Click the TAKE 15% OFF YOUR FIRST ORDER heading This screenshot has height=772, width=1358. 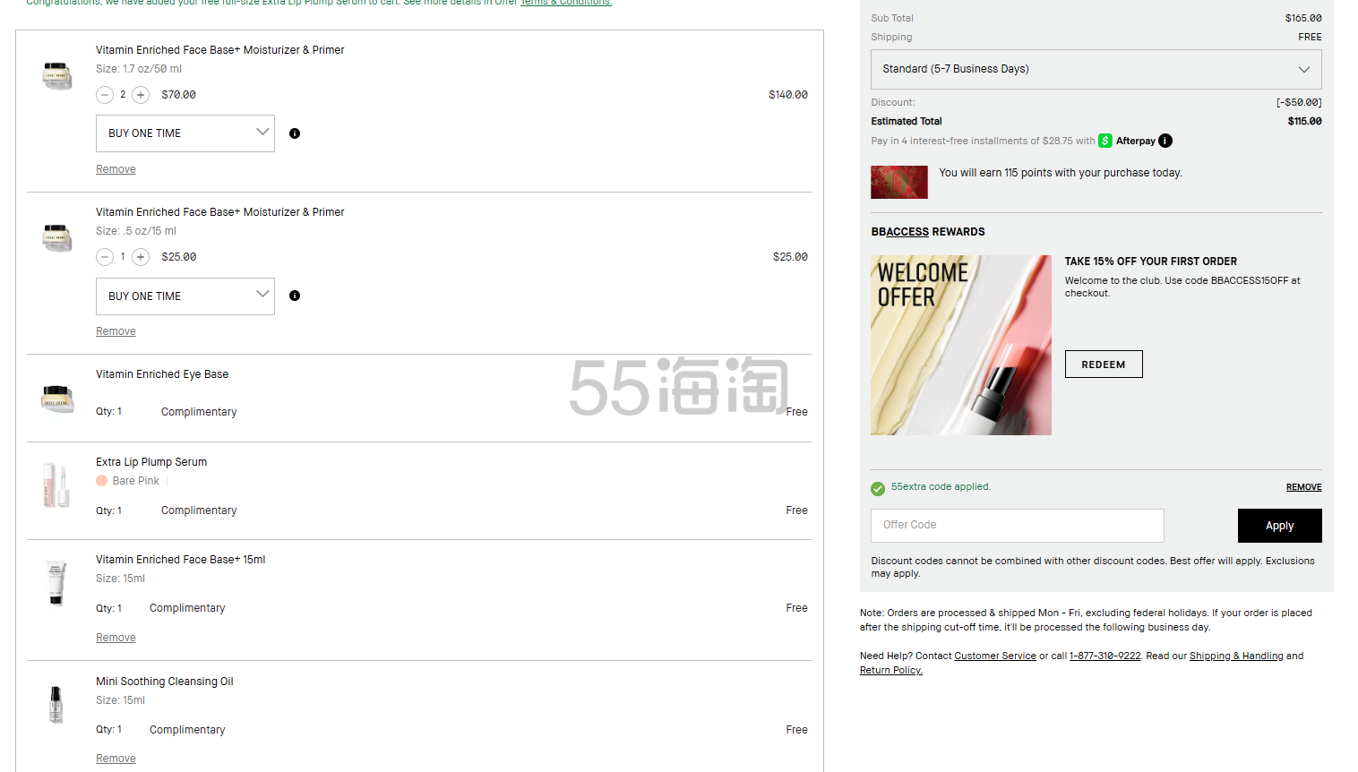[x=1151, y=262]
